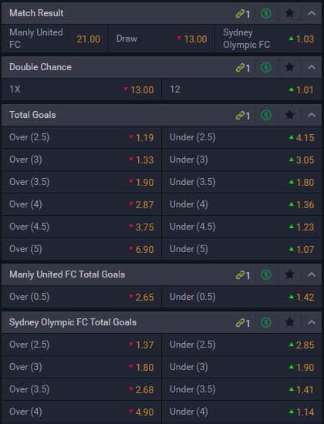Collapse the Match Result section
324x424 pixels.
312,13
